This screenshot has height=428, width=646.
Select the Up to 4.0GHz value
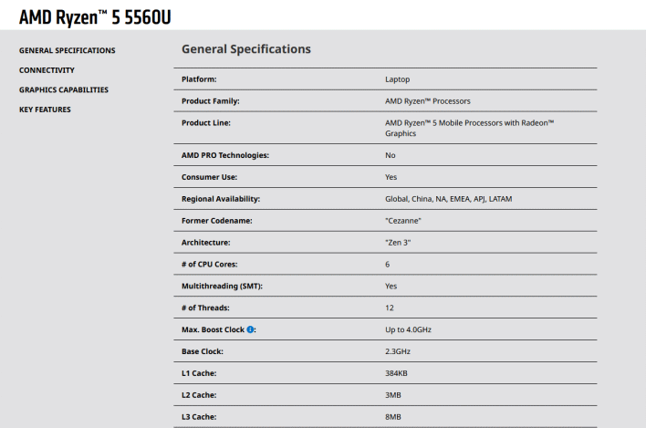[408, 329]
